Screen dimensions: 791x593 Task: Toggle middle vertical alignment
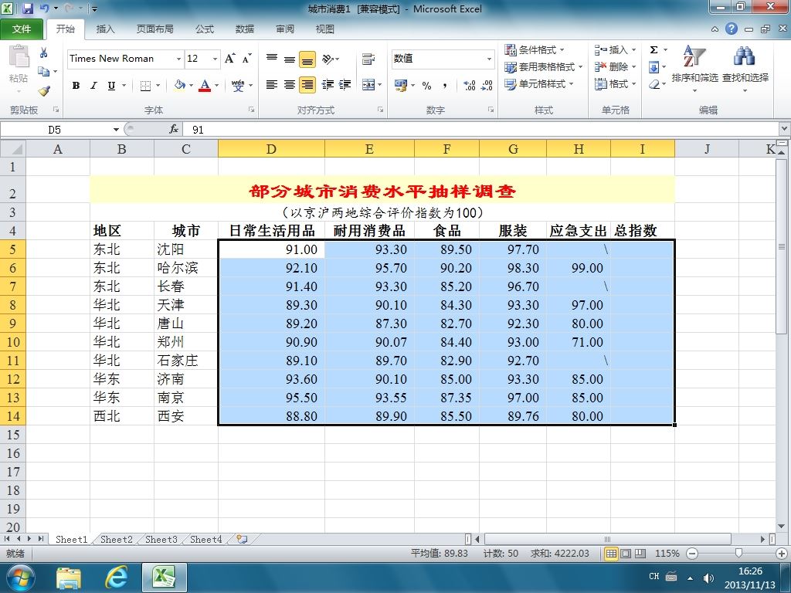pyautogui.click(x=290, y=59)
